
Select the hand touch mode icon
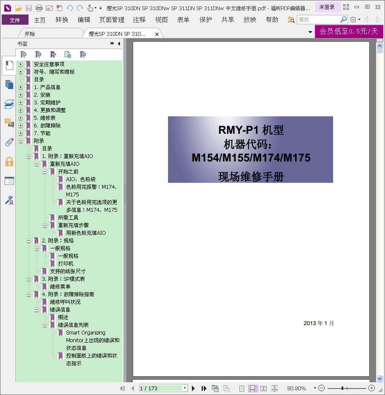(x=90, y=8)
